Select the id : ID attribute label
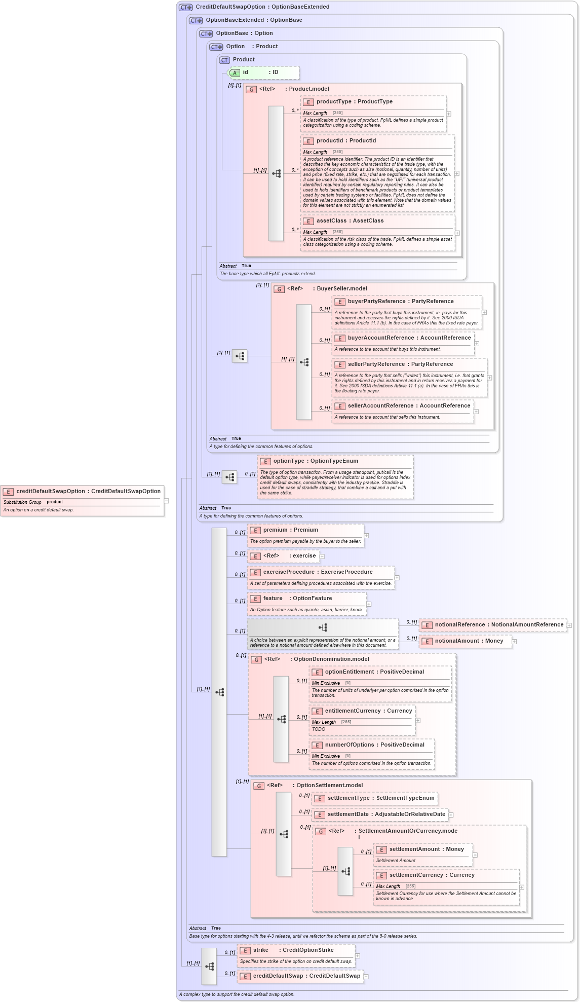The image size is (580, 1002). coord(261,72)
